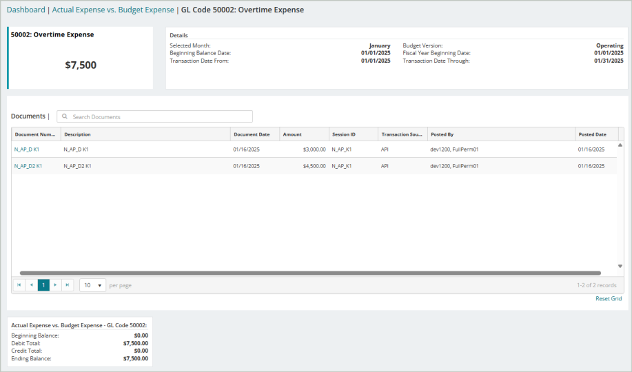The height and width of the screenshot is (372, 632).
Task: Sort by Description column header
Action: coord(145,134)
